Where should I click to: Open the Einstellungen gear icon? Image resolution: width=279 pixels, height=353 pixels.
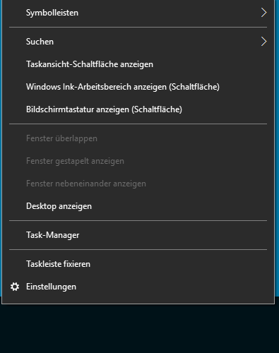[x=15, y=287]
